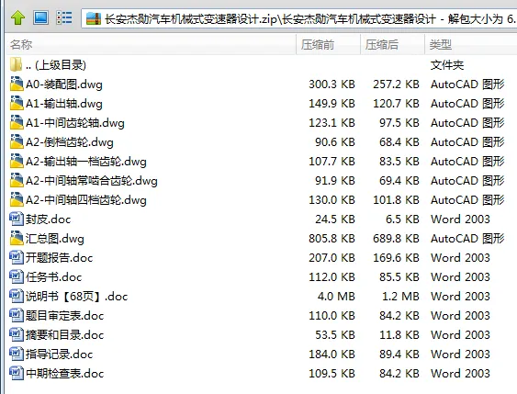The image size is (517, 394).
Task: Select file 任务书.doc
Action: point(53,277)
